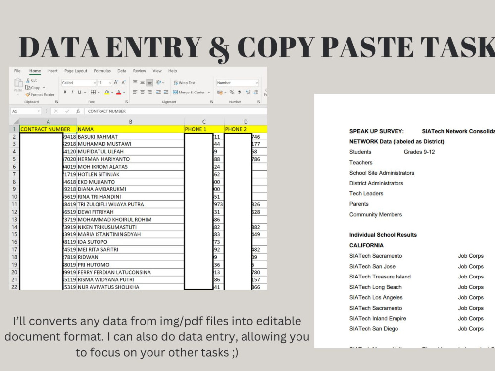Image resolution: width=495 pixels, height=371 pixels.
Task: Open the Help tab
Action: [173, 71]
